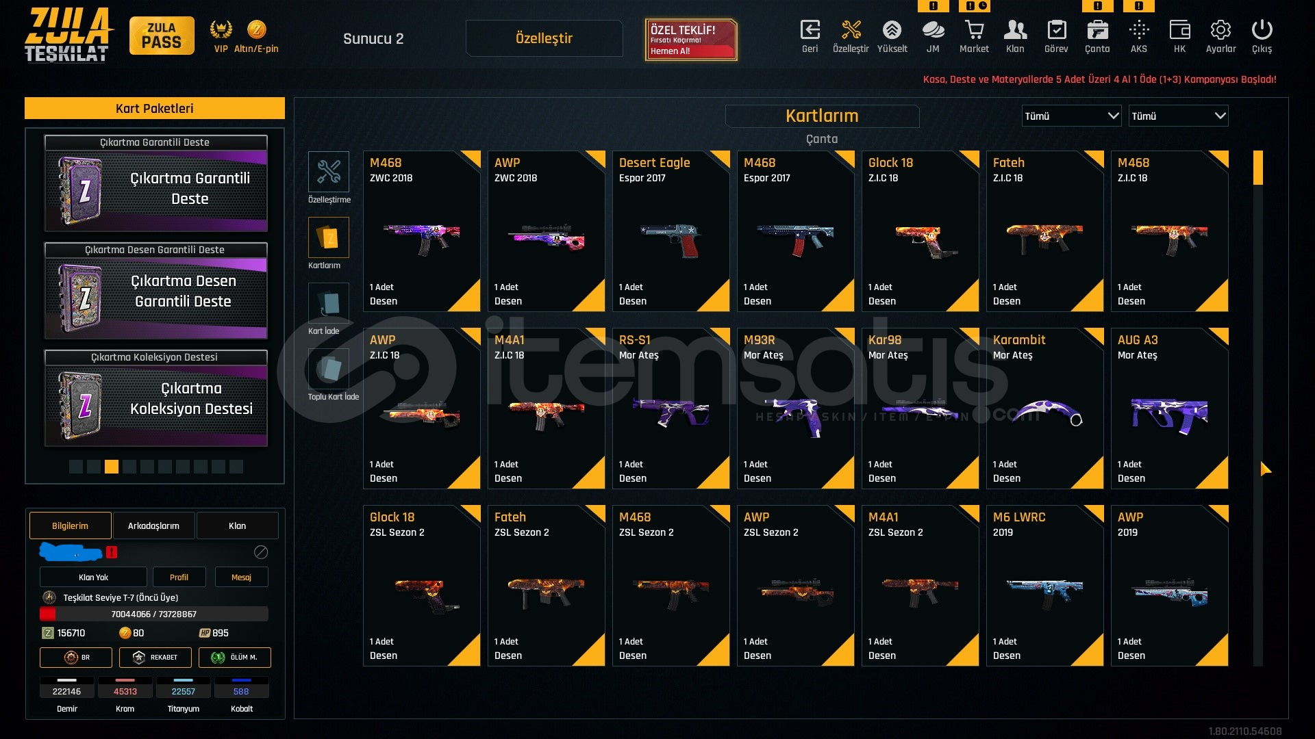Click the Profil button
Image resolution: width=1315 pixels, height=739 pixels.
pyautogui.click(x=179, y=578)
